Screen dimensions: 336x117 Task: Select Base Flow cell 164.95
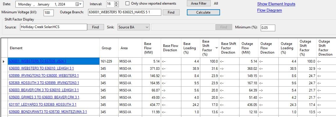click(151, 83)
